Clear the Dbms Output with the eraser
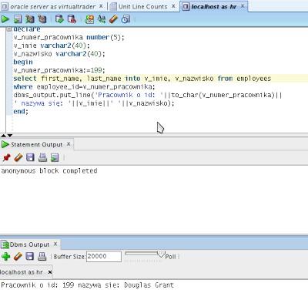The width and height of the screenshot is (308, 300). click(18, 256)
